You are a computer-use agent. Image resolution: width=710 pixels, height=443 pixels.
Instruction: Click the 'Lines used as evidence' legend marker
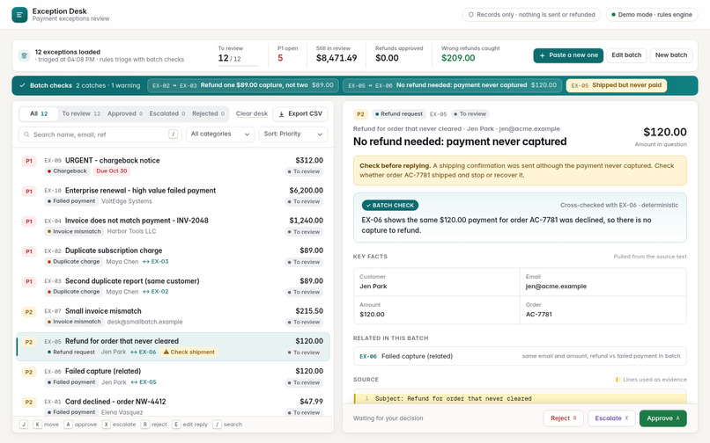coord(618,380)
